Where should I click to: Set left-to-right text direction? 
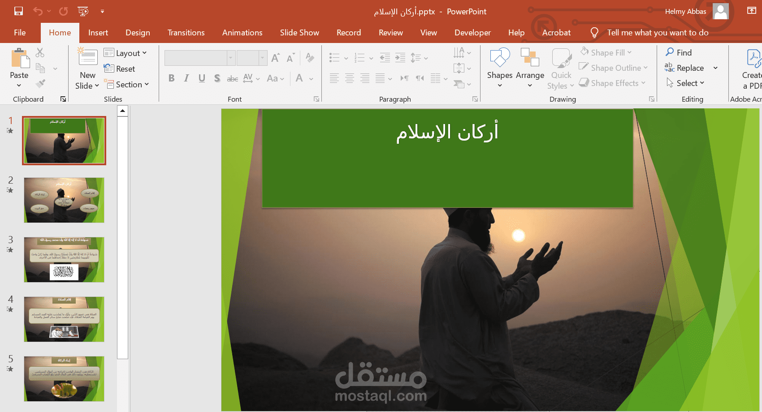tap(404, 78)
